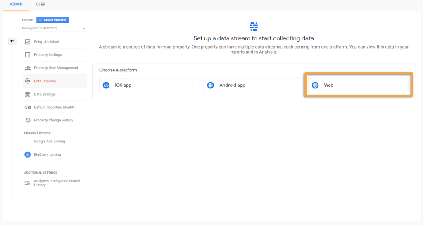Choose the Android app platform
Viewport: 423px width, 225px height.
point(253,85)
